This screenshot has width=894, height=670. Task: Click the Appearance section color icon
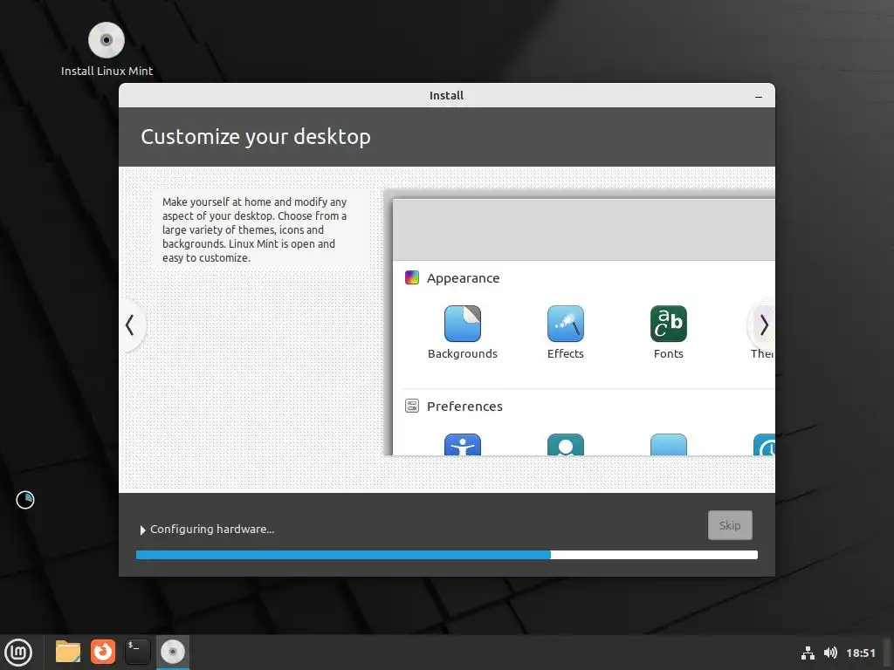(412, 277)
